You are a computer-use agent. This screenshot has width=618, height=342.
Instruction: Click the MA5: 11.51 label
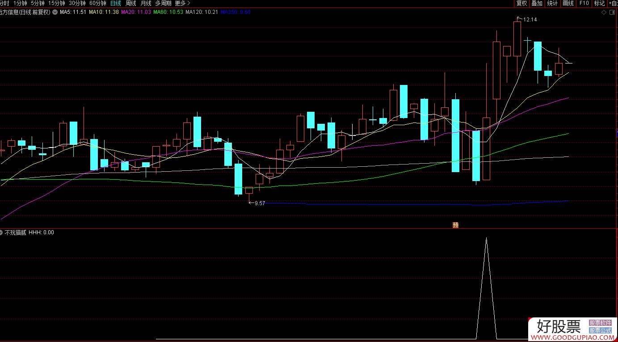(73, 12)
